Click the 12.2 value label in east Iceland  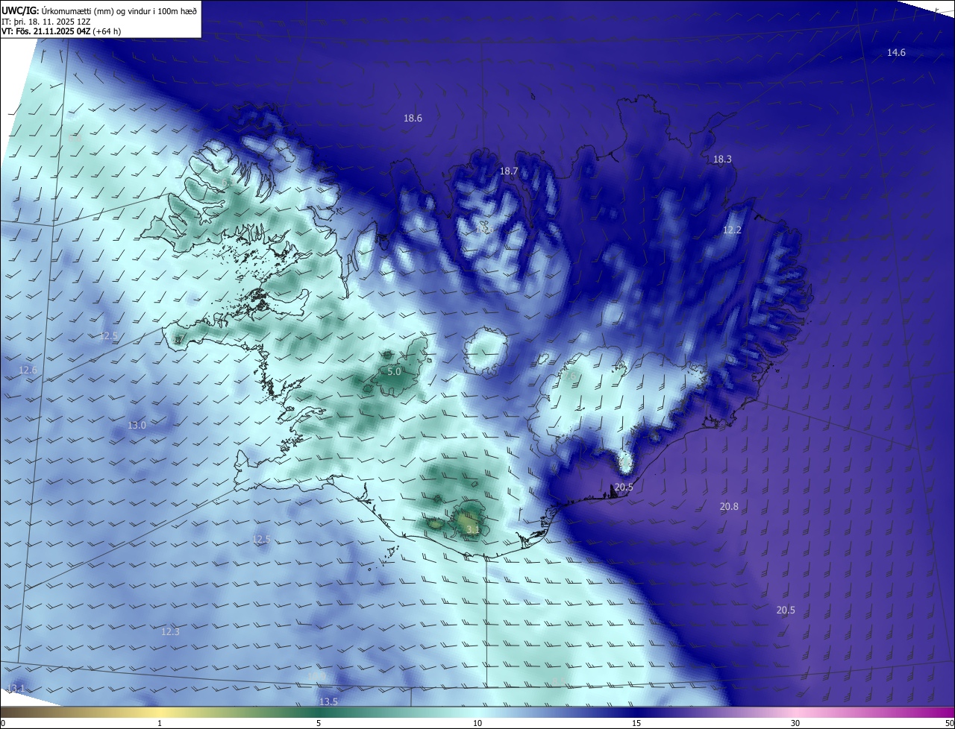click(x=732, y=230)
